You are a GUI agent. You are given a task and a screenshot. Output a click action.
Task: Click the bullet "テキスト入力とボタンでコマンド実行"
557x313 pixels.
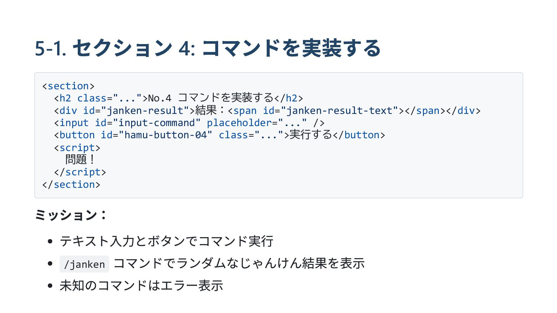tap(166, 241)
